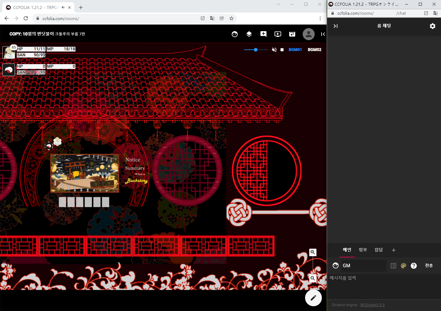Click the 전송 send button

coord(429,266)
